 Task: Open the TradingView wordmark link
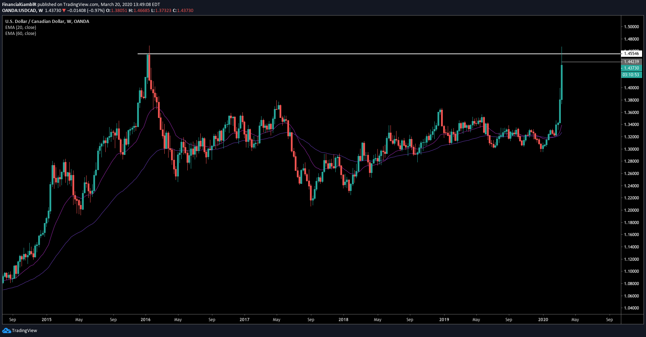click(x=24, y=331)
